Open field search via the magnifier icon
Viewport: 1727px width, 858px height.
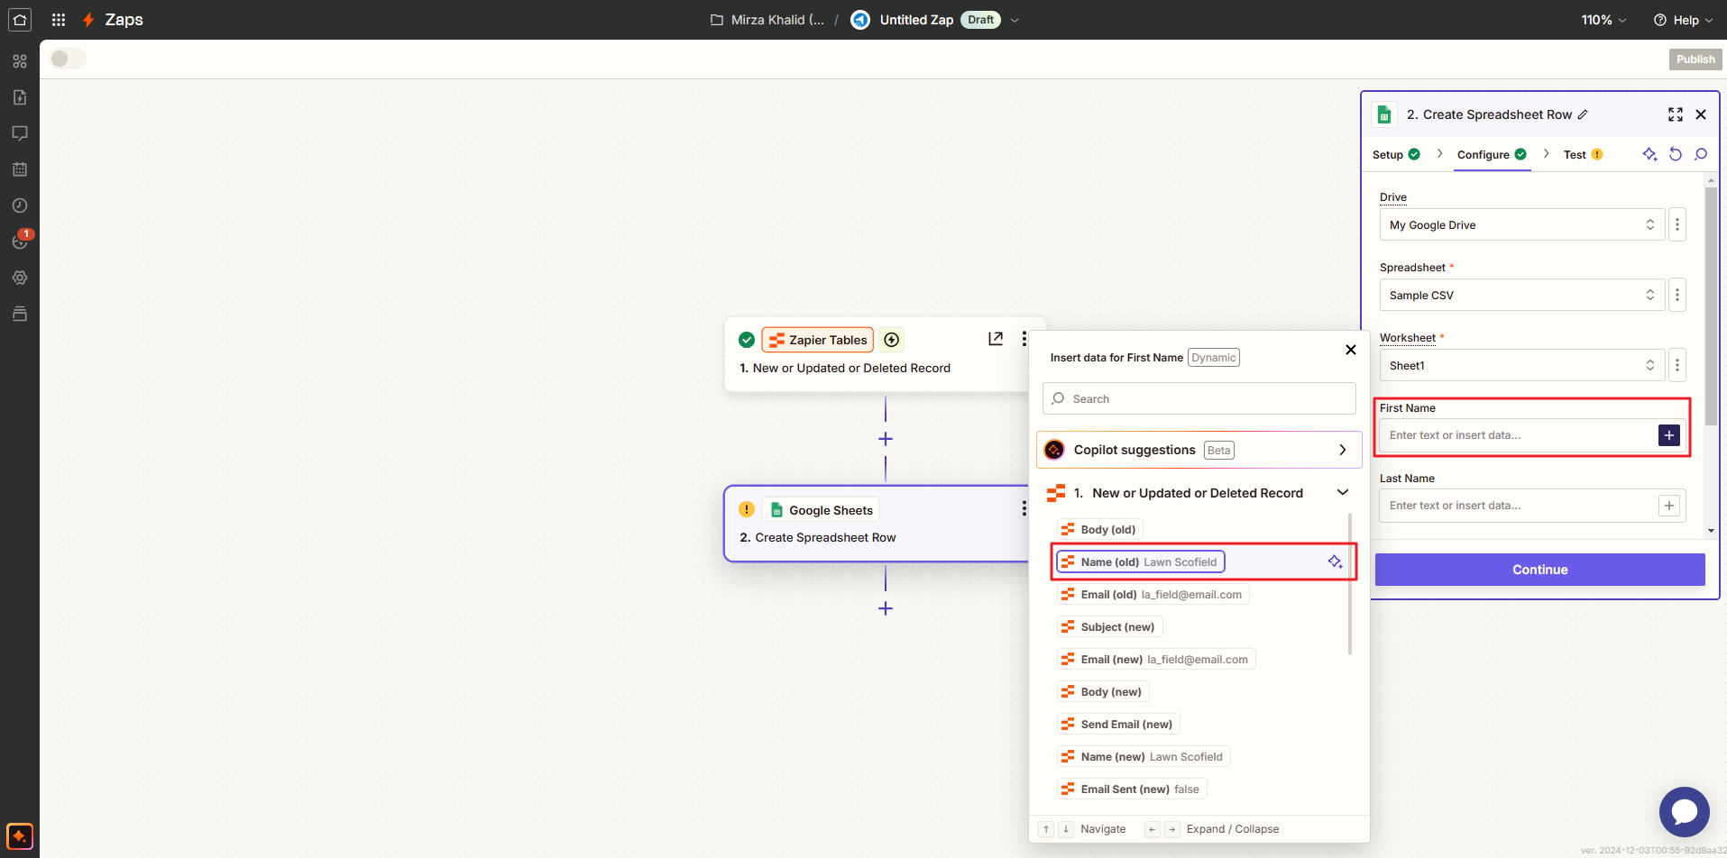pyautogui.click(x=1702, y=154)
